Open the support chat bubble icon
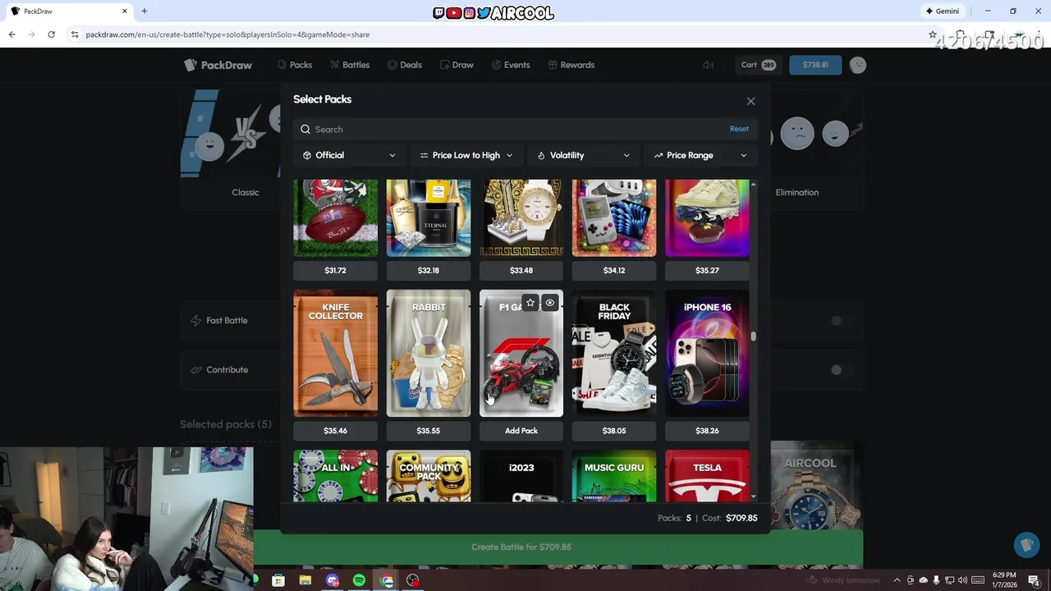1051x591 pixels. click(x=1026, y=545)
